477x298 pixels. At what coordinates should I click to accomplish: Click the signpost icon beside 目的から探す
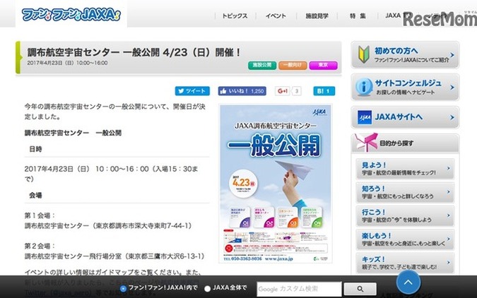coord(366,142)
